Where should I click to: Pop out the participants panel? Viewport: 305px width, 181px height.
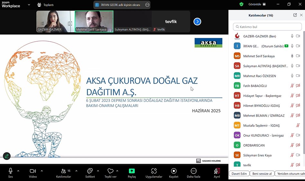pyautogui.click(x=295, y=15)
